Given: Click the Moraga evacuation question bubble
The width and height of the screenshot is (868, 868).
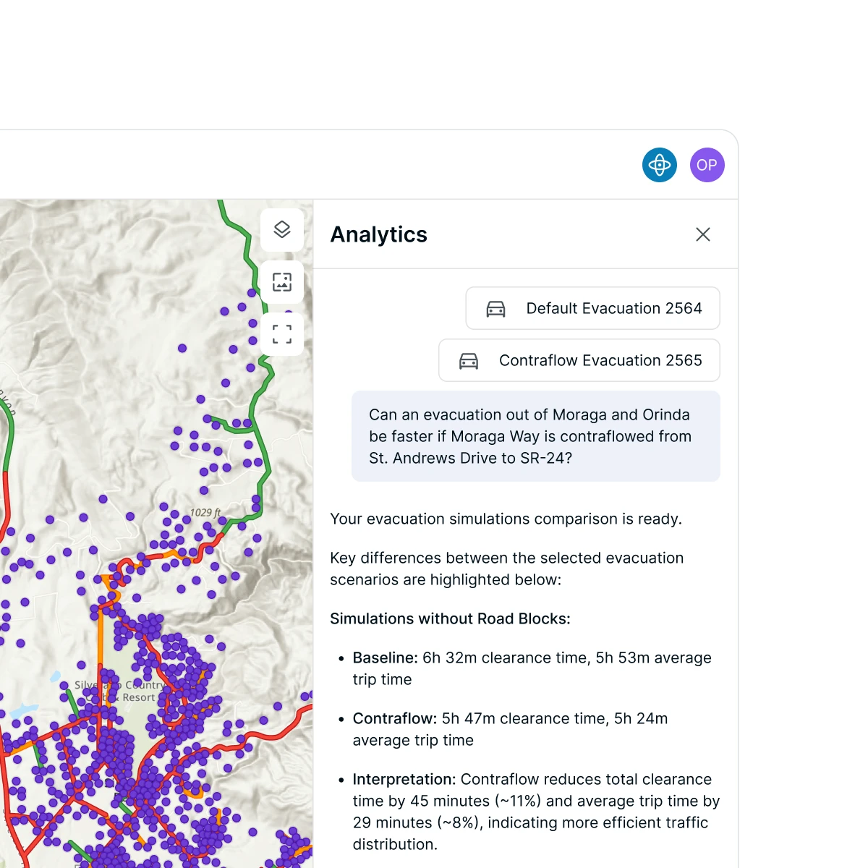Looking at the screenshot, I should [535, 436].
